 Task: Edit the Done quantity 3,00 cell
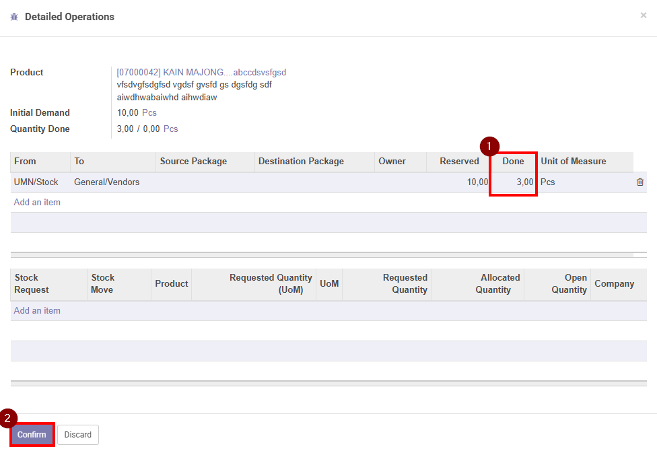point(513,182)
